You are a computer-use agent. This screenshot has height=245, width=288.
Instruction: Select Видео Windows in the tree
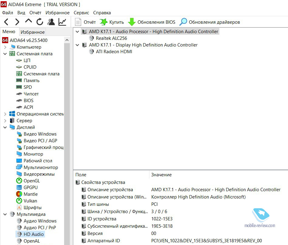pos(36,134)
